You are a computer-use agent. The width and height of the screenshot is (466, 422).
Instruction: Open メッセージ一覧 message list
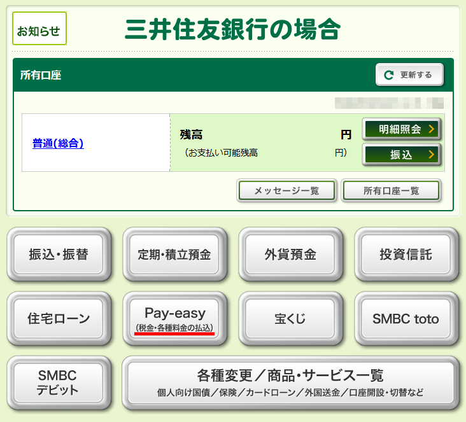point(286,190)
